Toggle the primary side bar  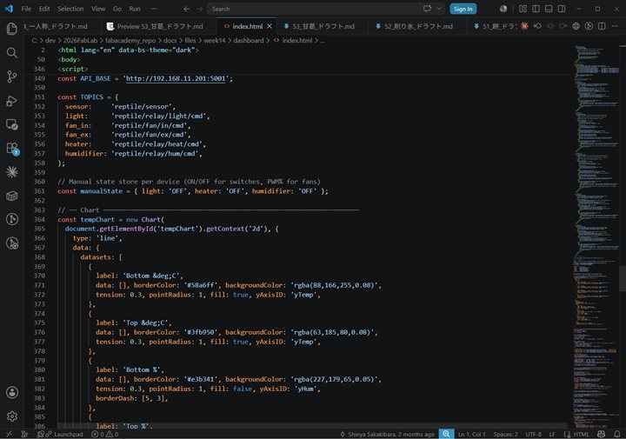click(x=536, y=9)
